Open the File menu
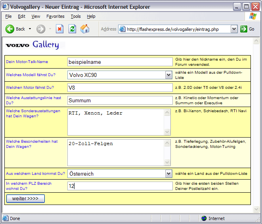The image size is (262, 224). tap(8, 16)
